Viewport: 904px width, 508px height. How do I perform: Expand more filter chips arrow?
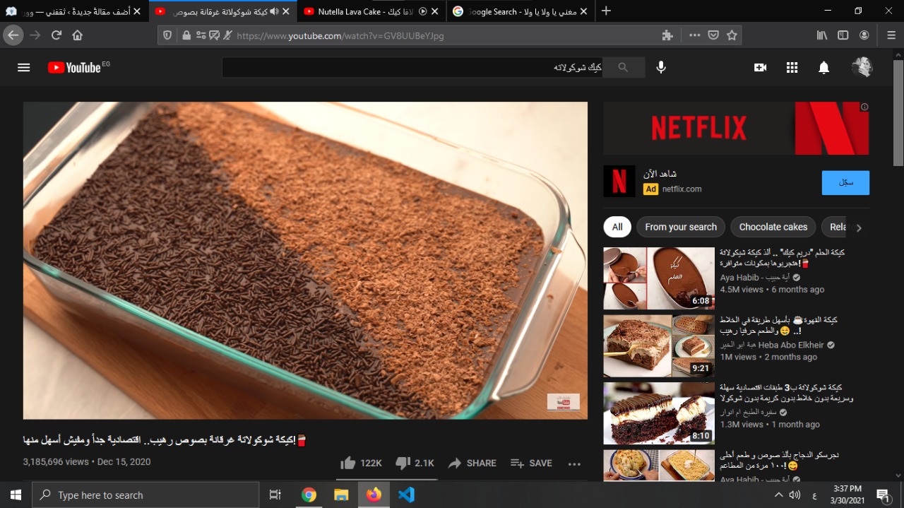[x=859, y=228]
